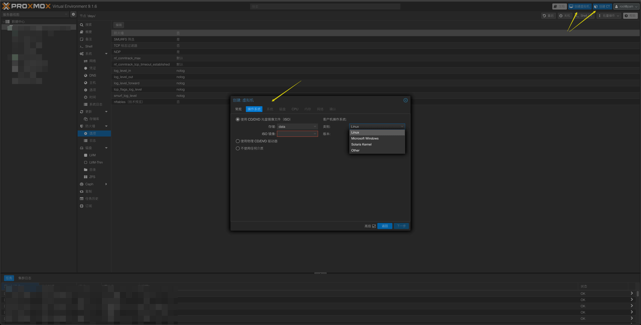The image size is (641, 325).
Task: Select the ISO image file radio option
Action: [x=238, y=119]
